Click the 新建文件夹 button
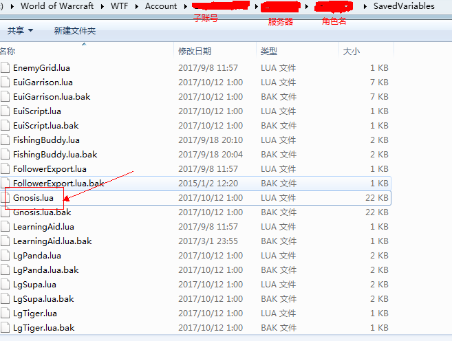452x341 pixels. click(x=75, y=30)
